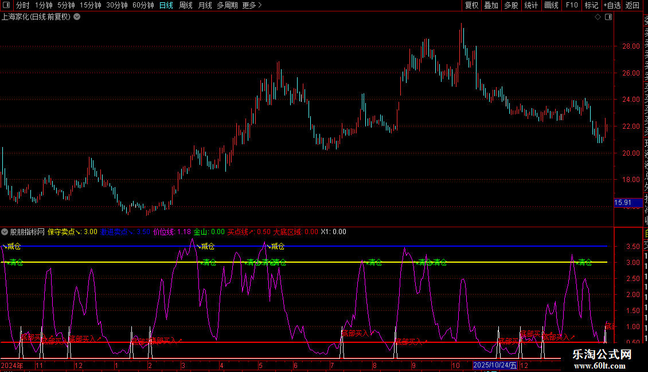Click the 15.91 price label on axis
Screen dimensions: 648x372
point(628,203)
